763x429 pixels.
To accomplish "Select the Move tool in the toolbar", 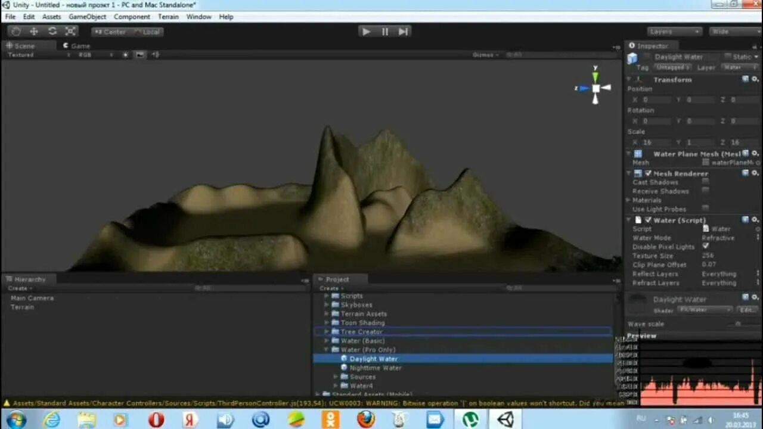I will (x=34, y=32).
